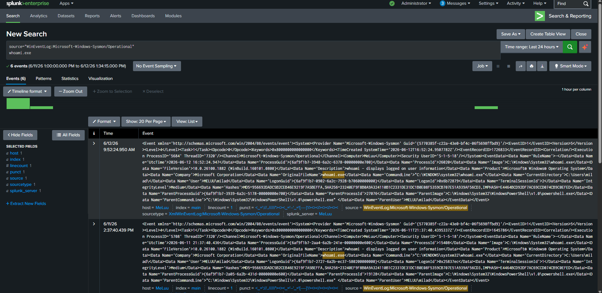Click Zoom Out on timeline

71,92
